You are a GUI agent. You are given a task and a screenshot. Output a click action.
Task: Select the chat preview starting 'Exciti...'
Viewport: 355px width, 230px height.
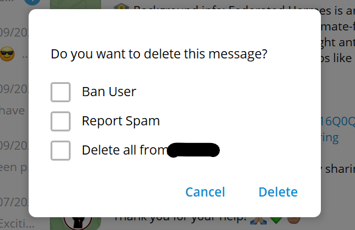17,224
